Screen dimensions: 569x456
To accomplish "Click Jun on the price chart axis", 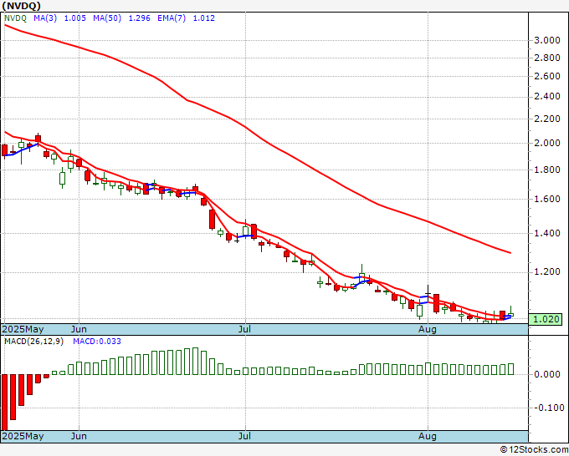I will pyautogui.click(x=79, y=329).
